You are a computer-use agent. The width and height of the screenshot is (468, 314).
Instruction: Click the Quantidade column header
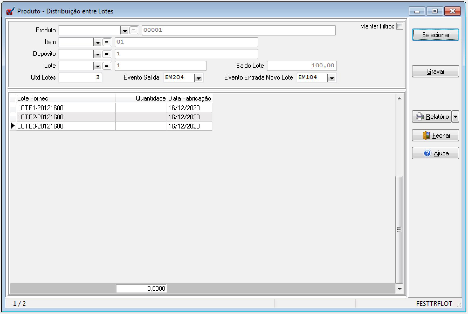(x=141, y=98)
